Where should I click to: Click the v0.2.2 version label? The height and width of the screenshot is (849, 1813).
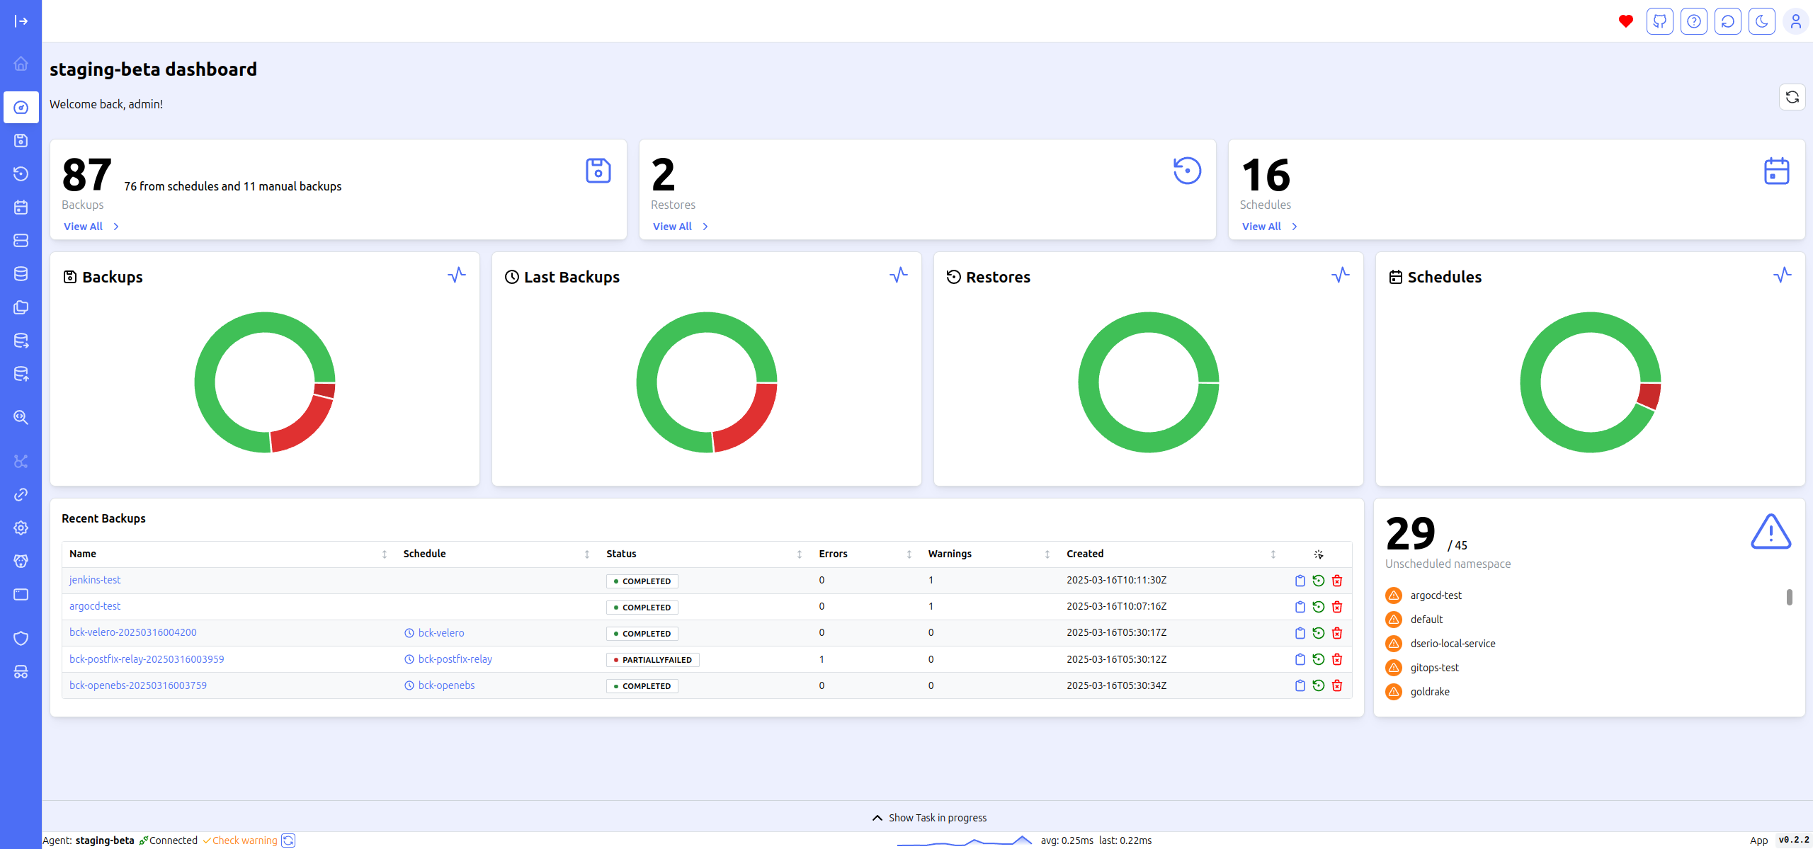(1794, 841)
